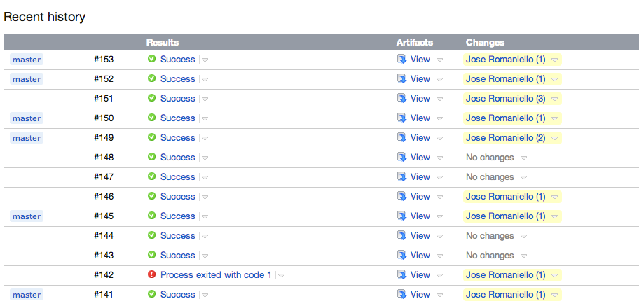Click the red error icon for build #142
The height and width of the screenshot is (306, 639).
151,275
